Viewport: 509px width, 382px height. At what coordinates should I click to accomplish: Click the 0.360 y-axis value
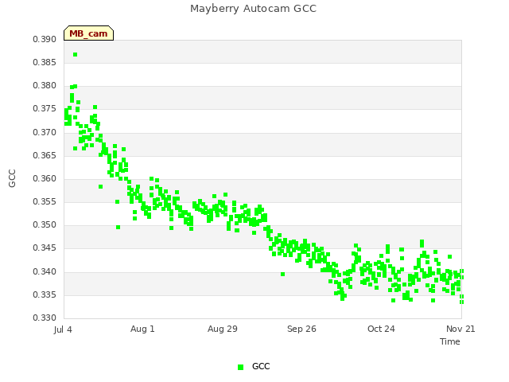45,178
